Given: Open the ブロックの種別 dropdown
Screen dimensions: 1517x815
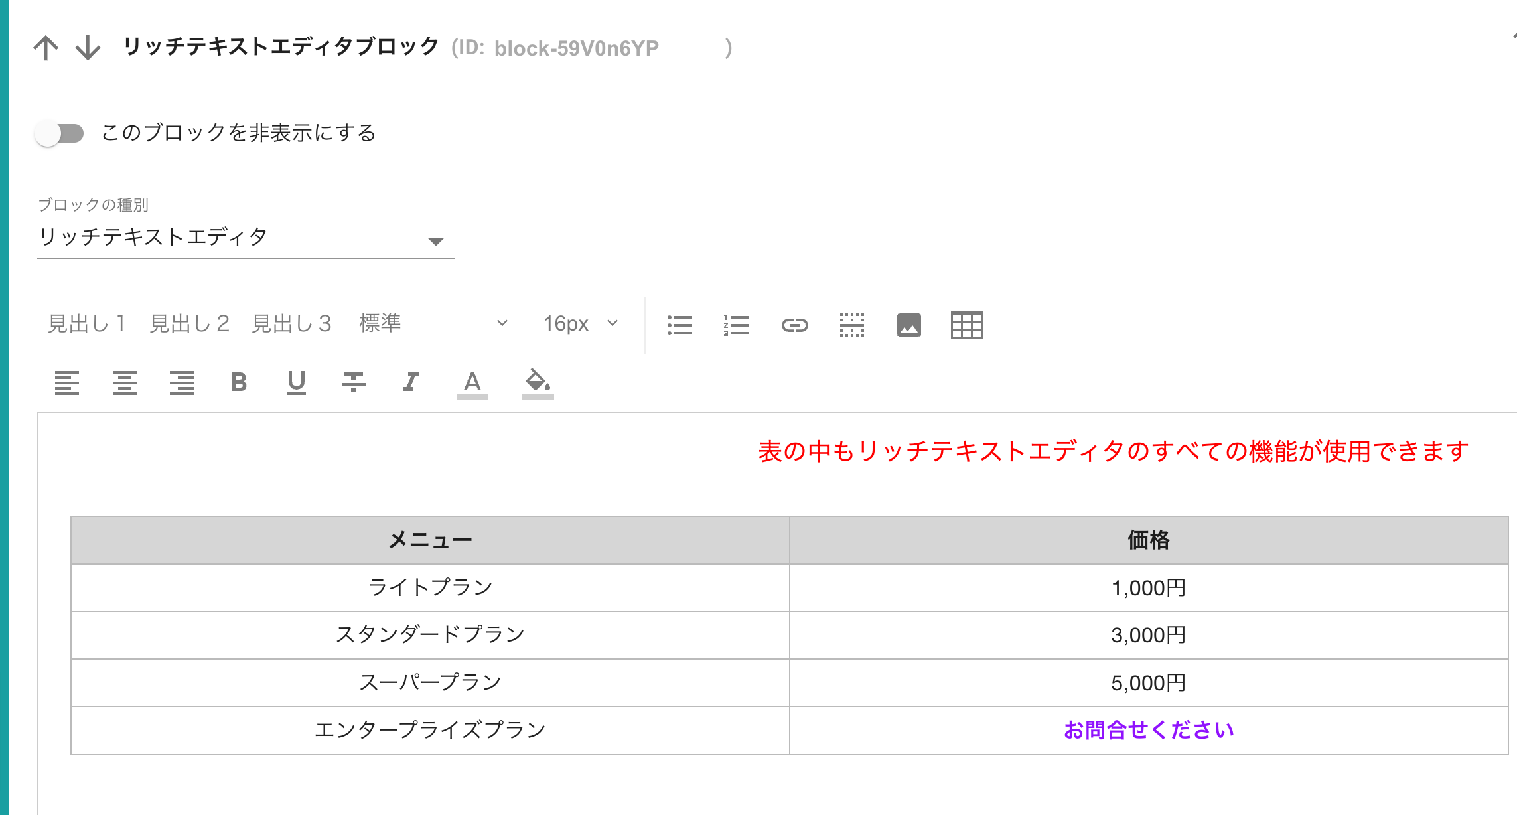Looking at the screenshot, I should [x=246, y=238].
